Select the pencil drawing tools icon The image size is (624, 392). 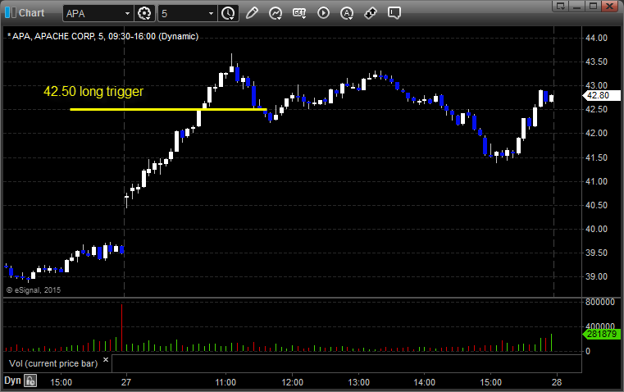(252, 13)
